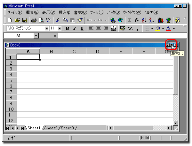Image resolution: width=192 pixels, height=146 pixels.
Task: Save the workbook with the floppy icon
Action: pyautogui.click(x=25, y=20)
